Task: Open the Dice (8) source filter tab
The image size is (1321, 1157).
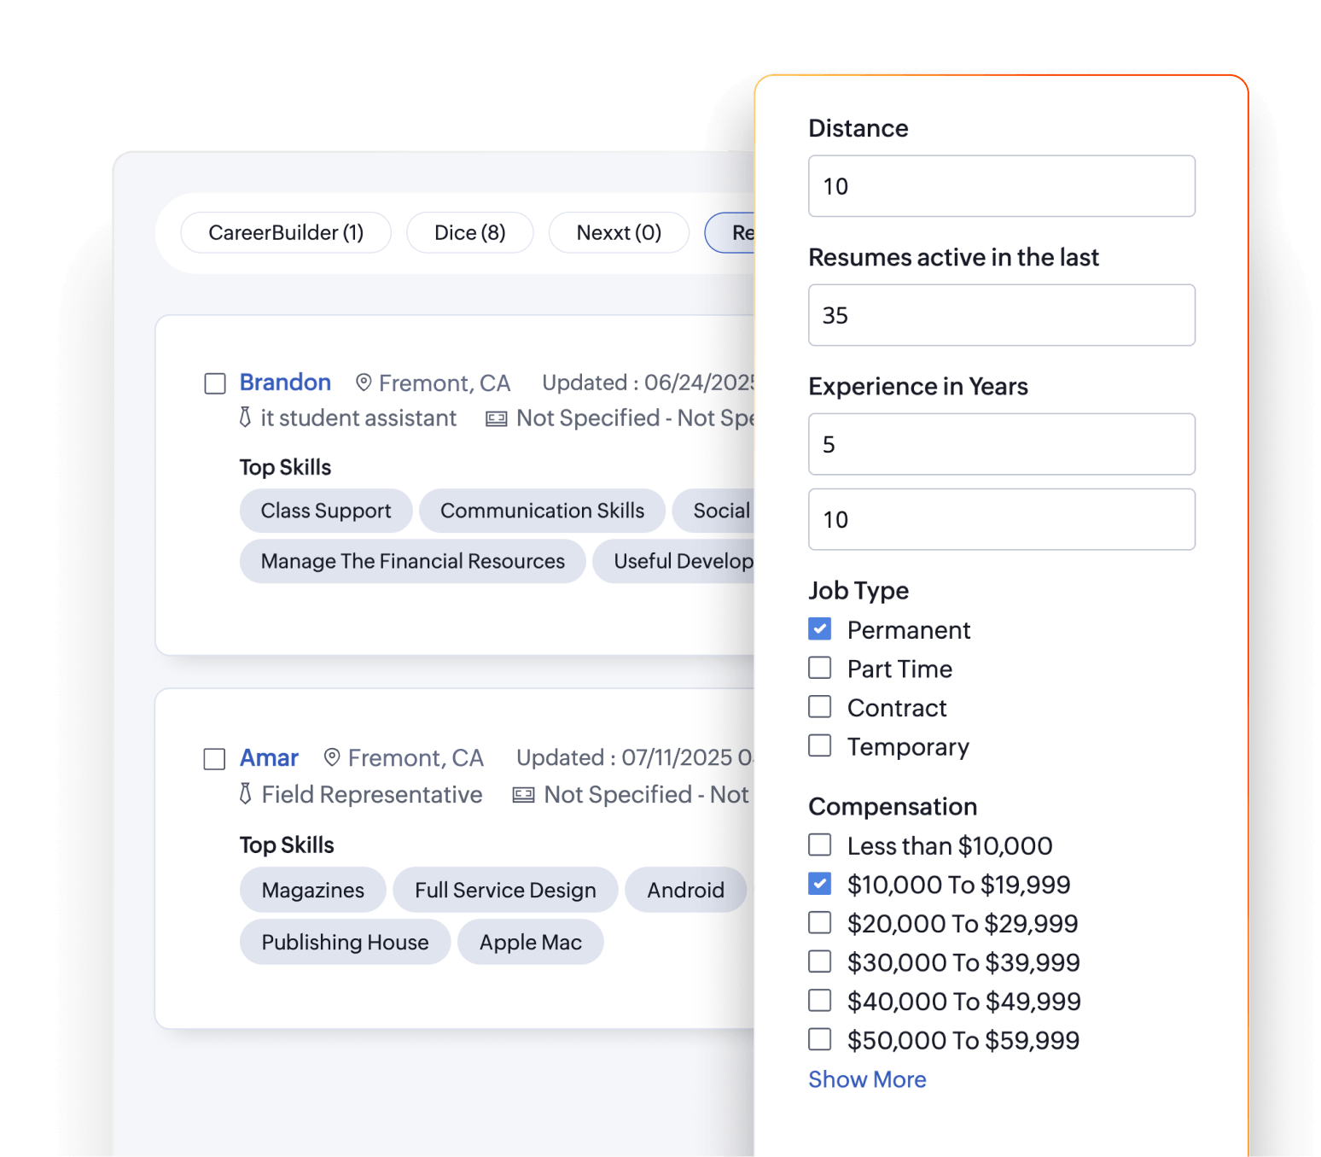Action: tap(469, 232)
